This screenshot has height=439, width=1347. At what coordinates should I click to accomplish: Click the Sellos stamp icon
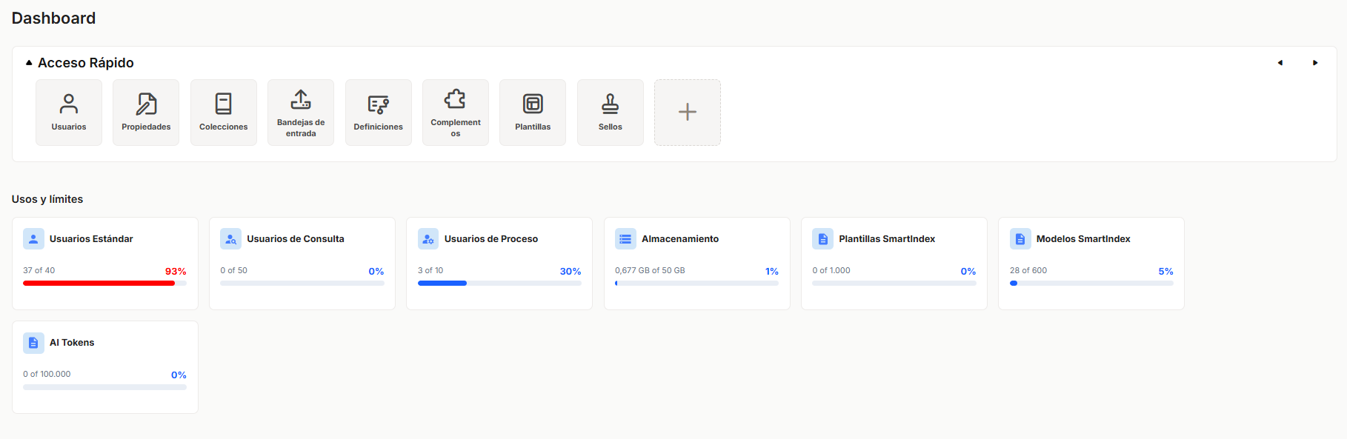coord(610,104)
